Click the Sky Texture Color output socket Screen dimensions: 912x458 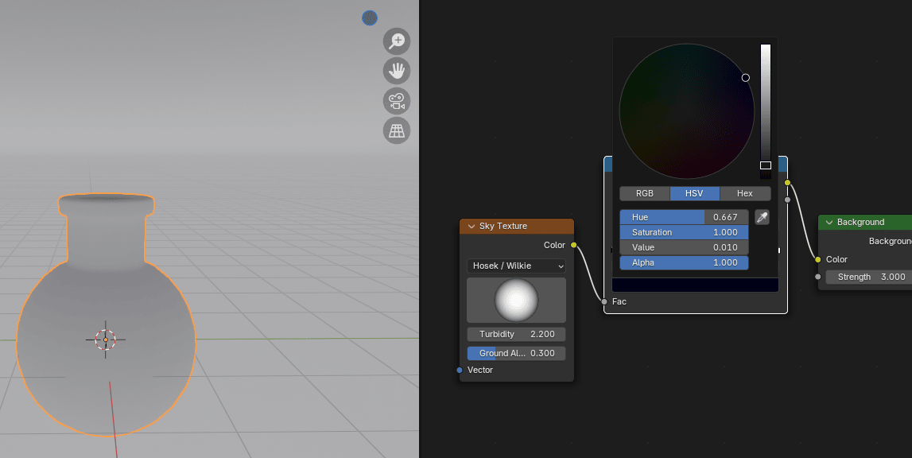click(574, 245)
